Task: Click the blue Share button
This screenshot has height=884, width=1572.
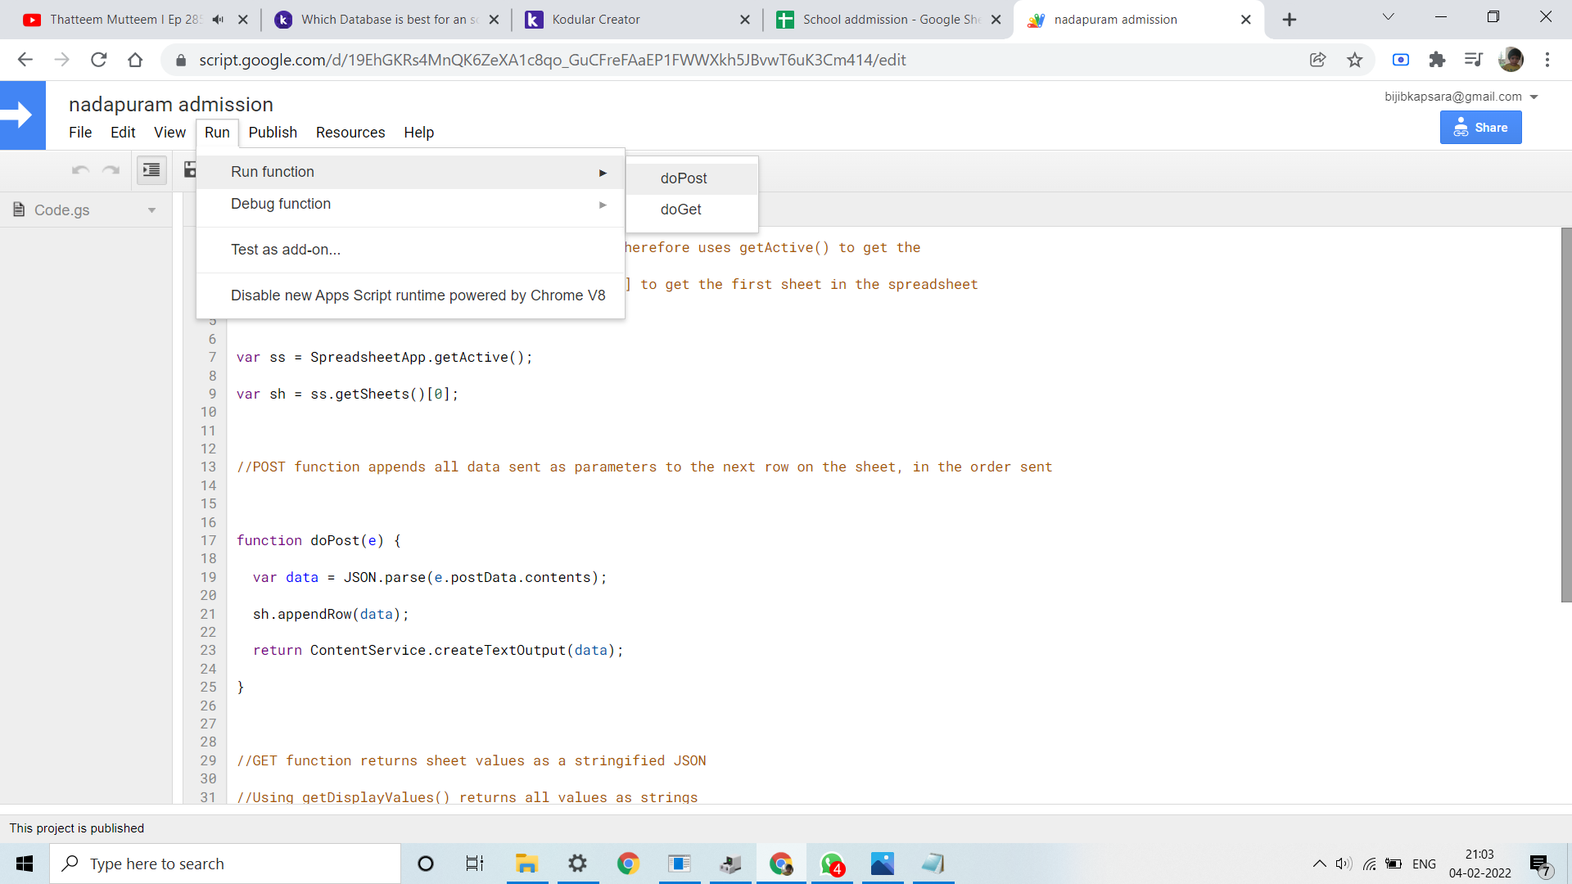Action: point(1480,128)
